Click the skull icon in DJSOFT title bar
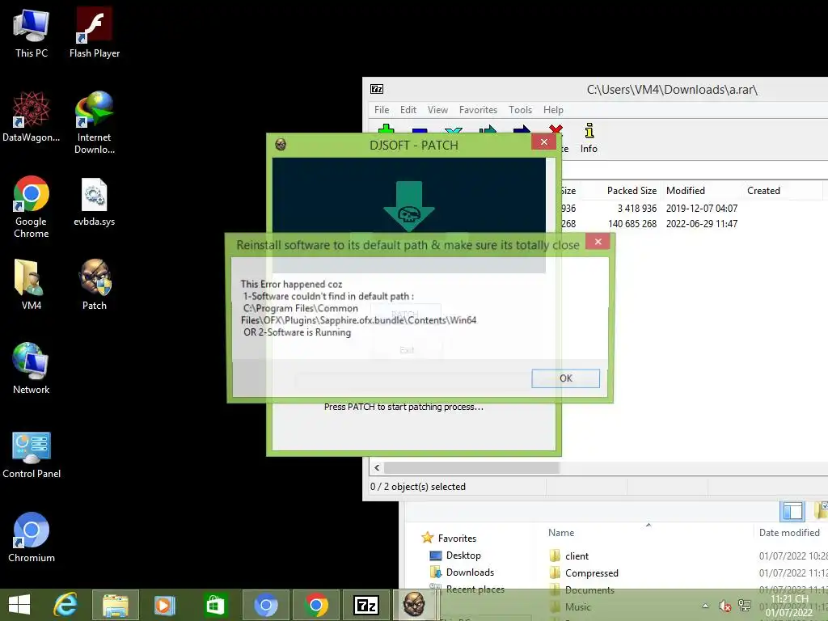828x621 pixels. pos(281,144)
